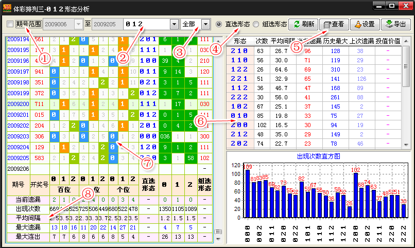Click the left table scroll-down arrow
The image size is (415, 248).
pos(218,239)
